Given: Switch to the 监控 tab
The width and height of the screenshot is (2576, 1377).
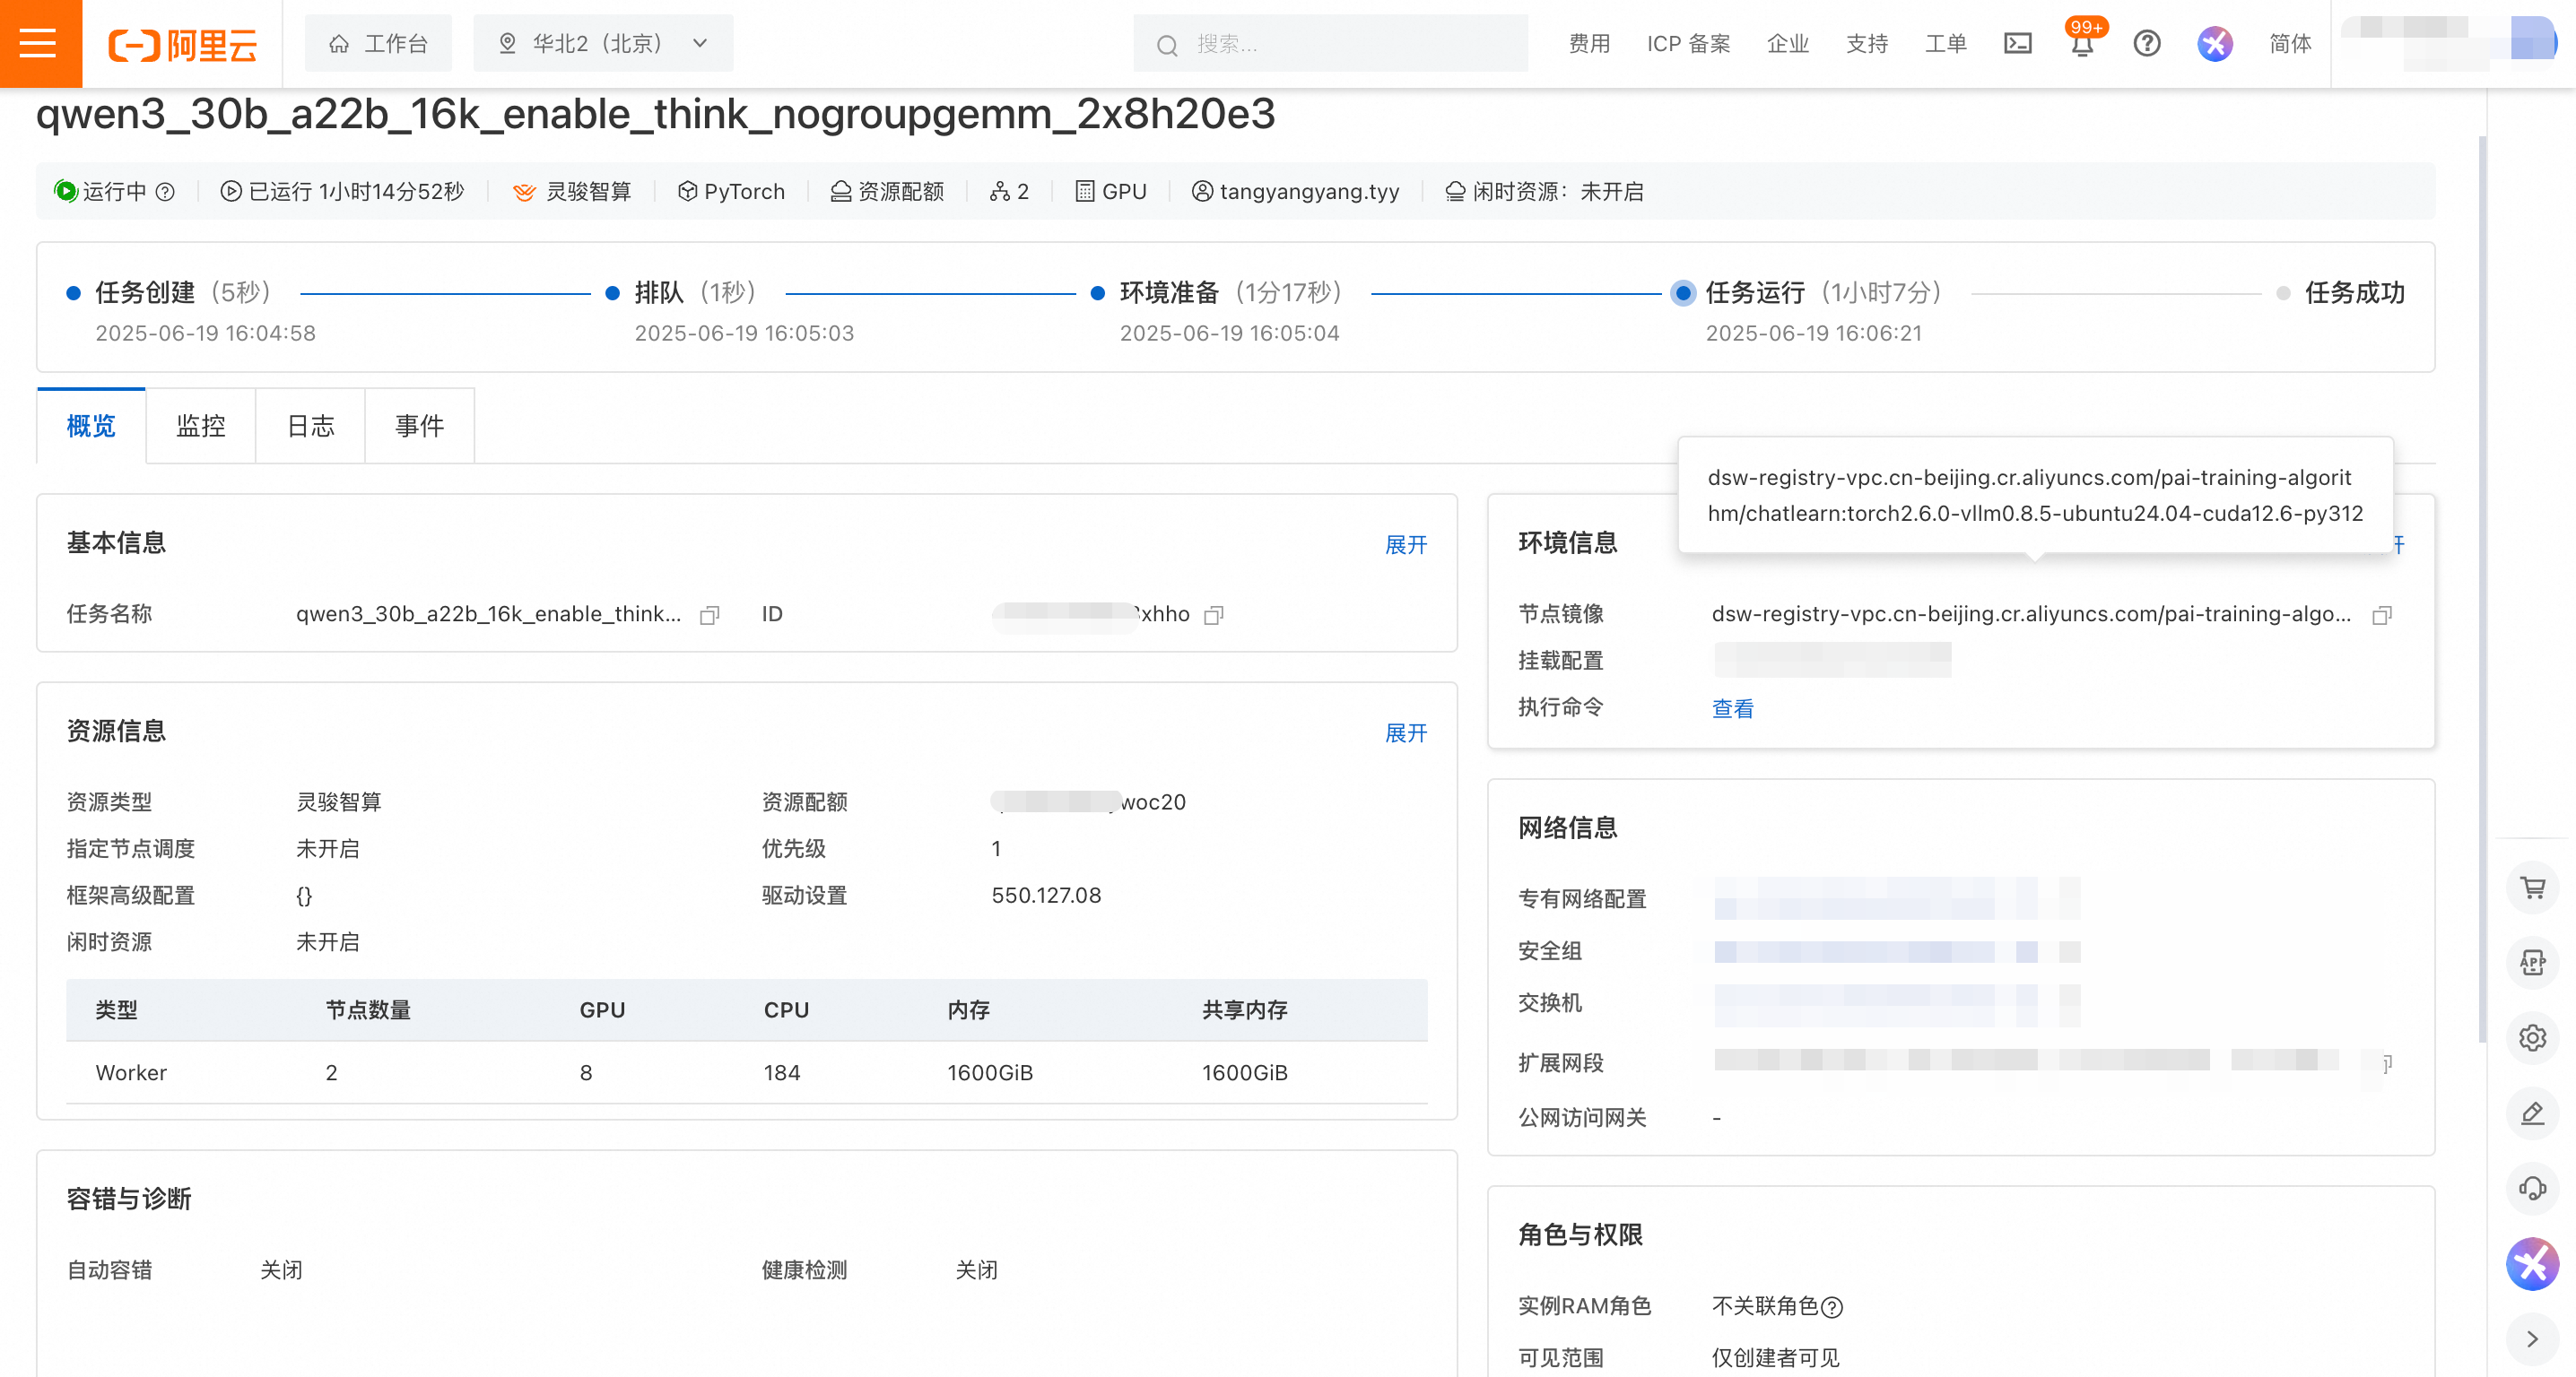Looking at the screenshot, I should click(200, 426).
